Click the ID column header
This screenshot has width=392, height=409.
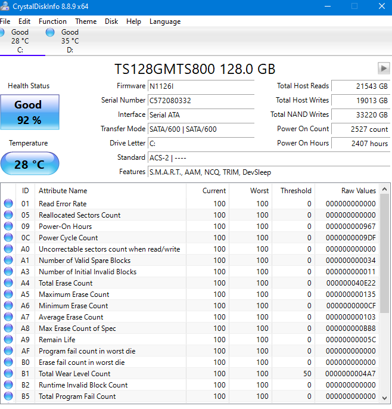tap(25, 191)
